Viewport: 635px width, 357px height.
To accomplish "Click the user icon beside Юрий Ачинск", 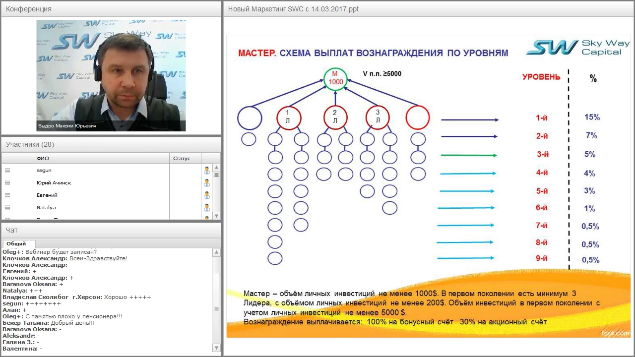I will pyautogui.click(x=207, y=182).
